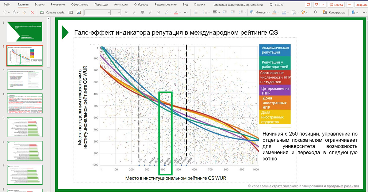Click the Undo arrow icon
Image resolution: width=368 pixels, height=192 pixels.
(5, 13)
